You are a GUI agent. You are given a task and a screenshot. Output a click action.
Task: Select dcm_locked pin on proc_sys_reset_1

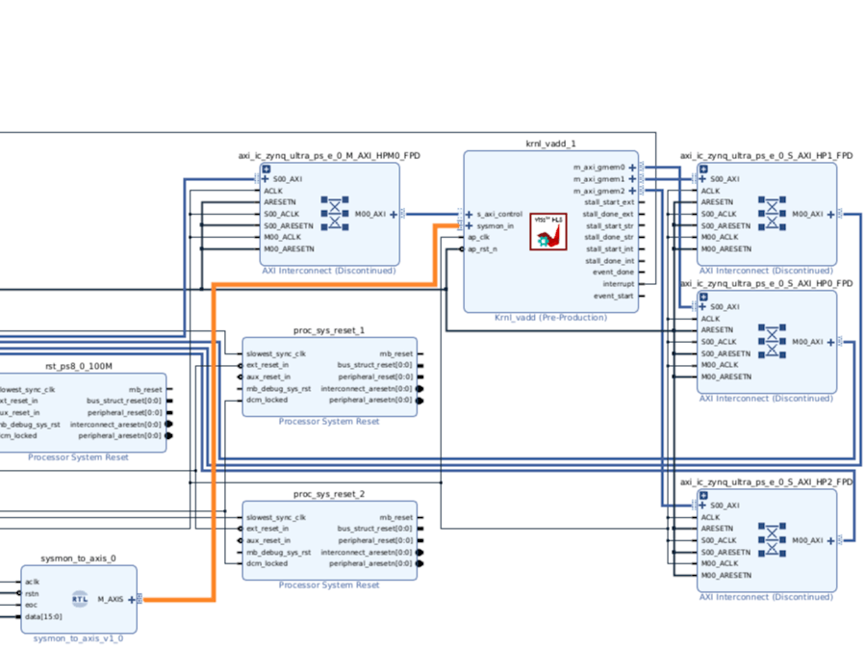[x=267, y=400]
